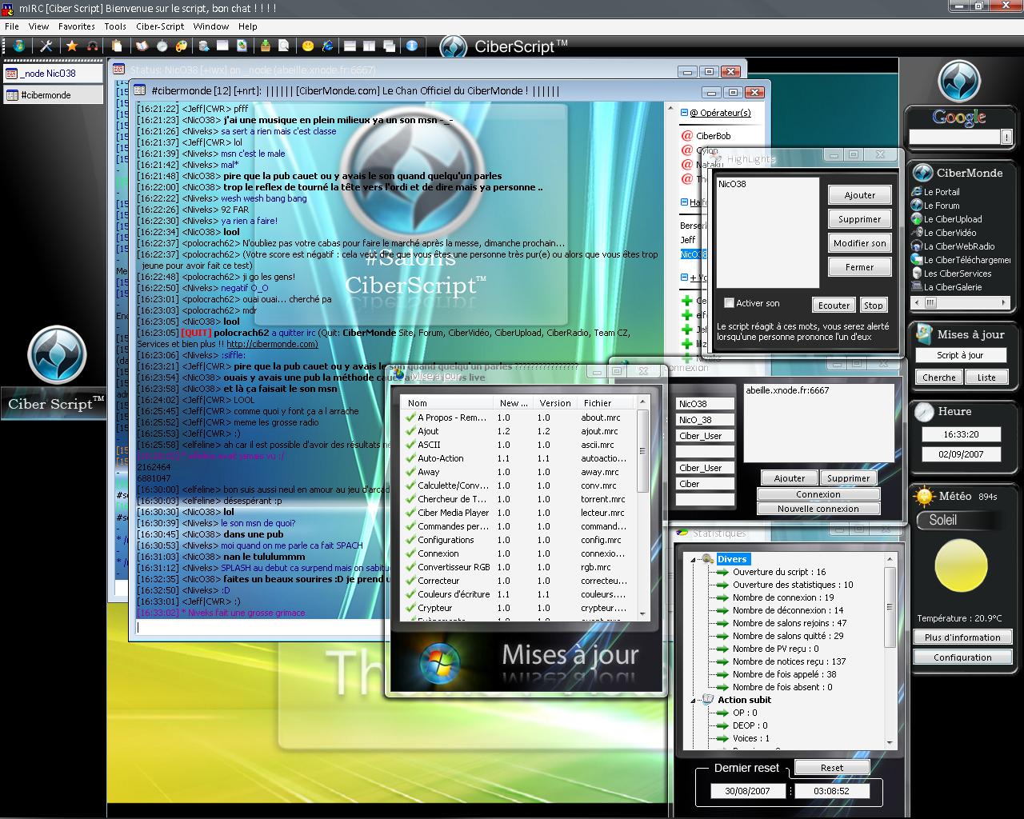Viewport: 1024px width, 819px height.
Task: Click the green download box toolbar icon
Action: coord(265,46)
